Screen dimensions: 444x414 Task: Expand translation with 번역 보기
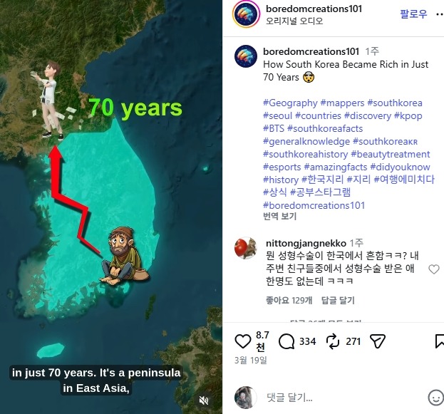pyautogui.click(x=279, y=217)
